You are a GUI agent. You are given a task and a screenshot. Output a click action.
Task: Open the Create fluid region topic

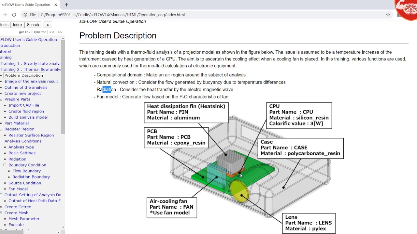[26, 111]
